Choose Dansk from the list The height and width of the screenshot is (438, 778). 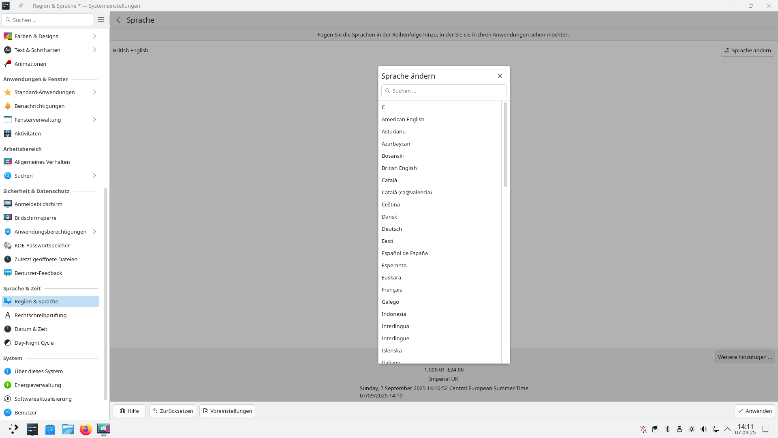pos(440,217)
